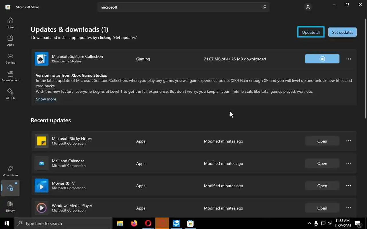Click the Mail and Calendar app icon
The image size is (367, 229).
[x=42, y=163]
